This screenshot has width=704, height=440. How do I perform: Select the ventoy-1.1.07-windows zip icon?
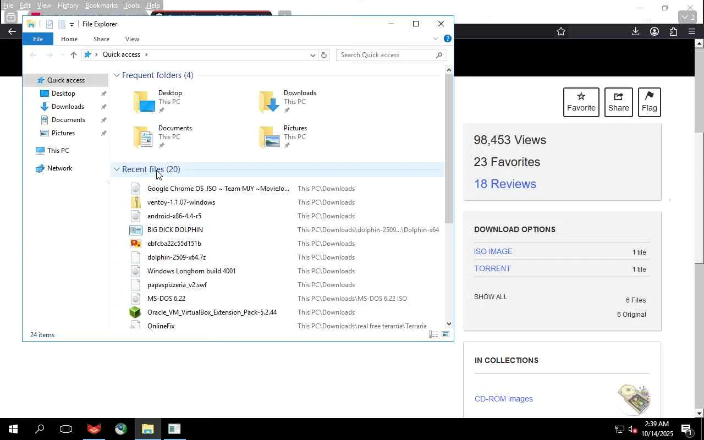click(135, 202)
